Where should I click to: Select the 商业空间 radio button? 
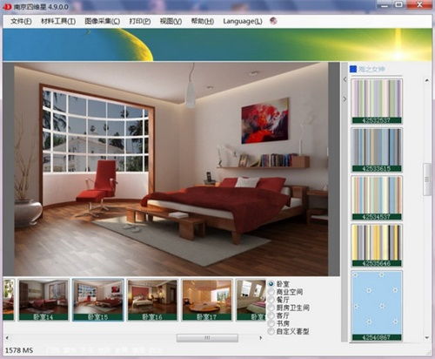(x=271, y=292)
